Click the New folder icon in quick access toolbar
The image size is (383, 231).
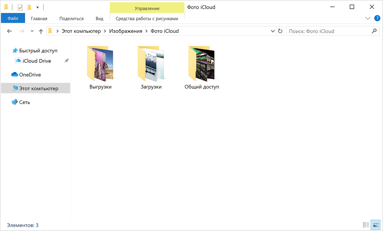point(29,7)
